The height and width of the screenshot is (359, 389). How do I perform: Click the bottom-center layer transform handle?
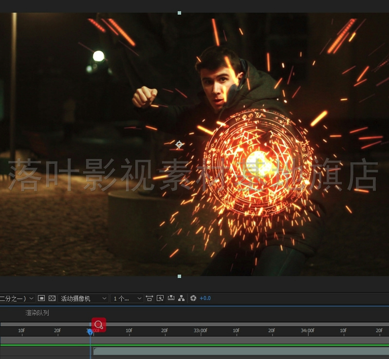click(179, 276)
